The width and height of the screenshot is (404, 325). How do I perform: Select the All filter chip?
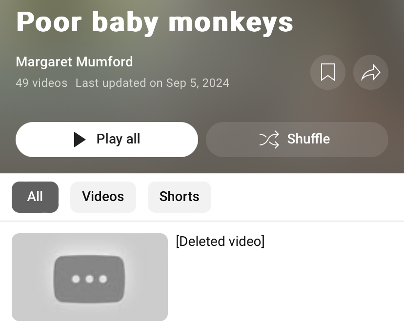[x=35, y=197]
